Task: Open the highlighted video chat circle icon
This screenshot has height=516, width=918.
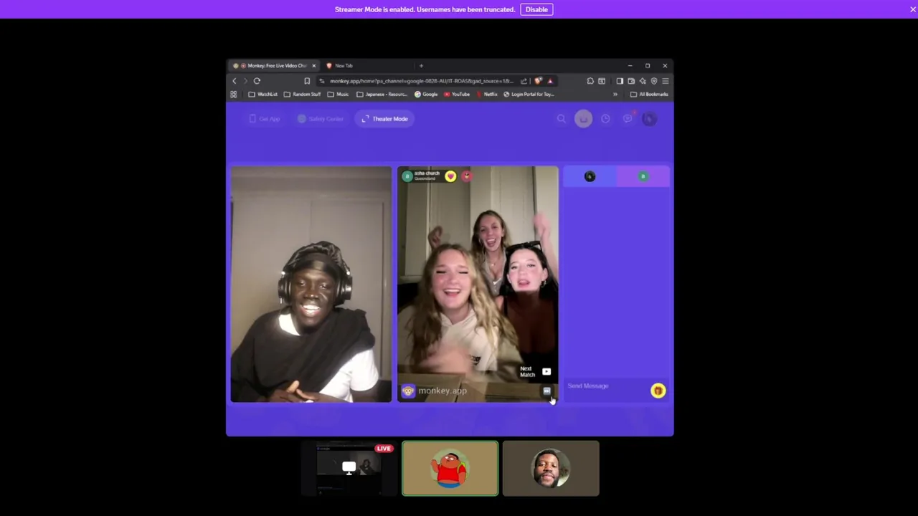Action: (583, 119)
